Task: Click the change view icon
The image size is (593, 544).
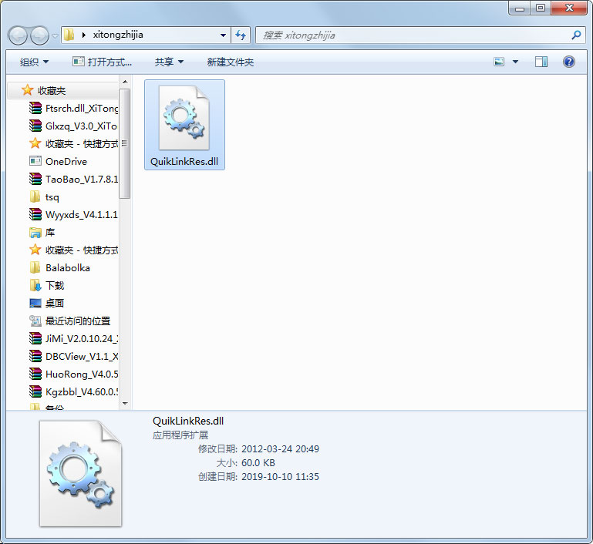Action: point(500,62)
